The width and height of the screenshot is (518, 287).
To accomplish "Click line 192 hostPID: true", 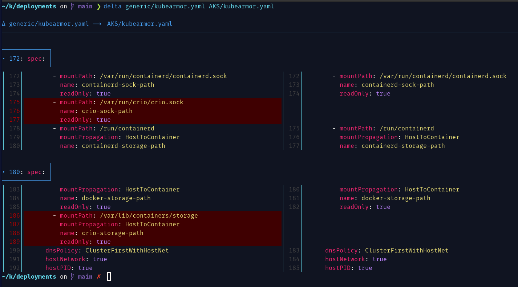I will click(69, 268).
